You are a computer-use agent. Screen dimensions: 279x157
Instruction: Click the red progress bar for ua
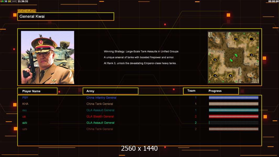(233, 116)
